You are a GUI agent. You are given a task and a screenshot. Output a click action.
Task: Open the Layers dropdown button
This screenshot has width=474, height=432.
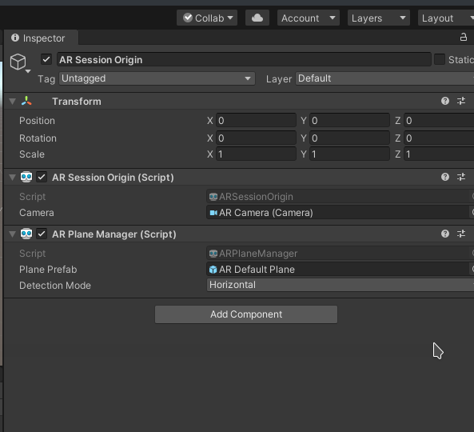378,18
